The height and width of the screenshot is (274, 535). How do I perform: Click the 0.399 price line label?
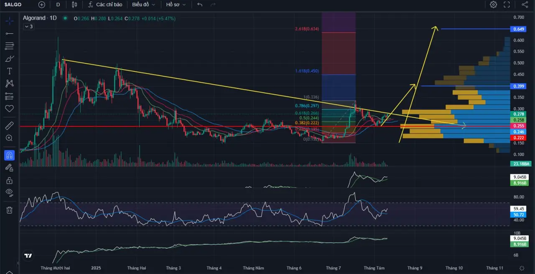(518, 86)
